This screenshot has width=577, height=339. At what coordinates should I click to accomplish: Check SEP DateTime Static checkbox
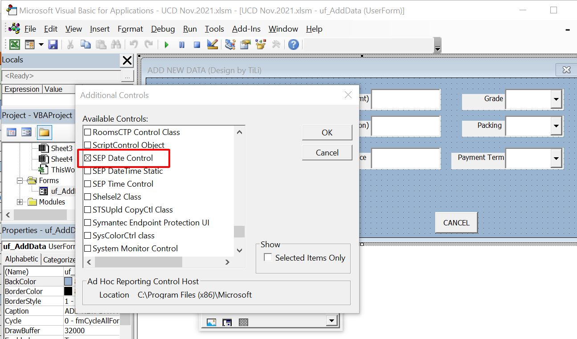[88, 171]
